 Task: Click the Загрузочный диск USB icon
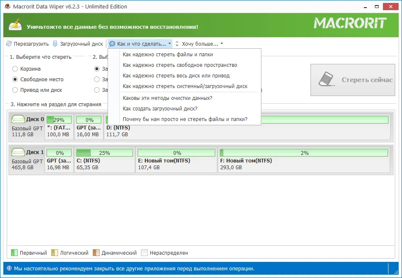tap(55, 44)
